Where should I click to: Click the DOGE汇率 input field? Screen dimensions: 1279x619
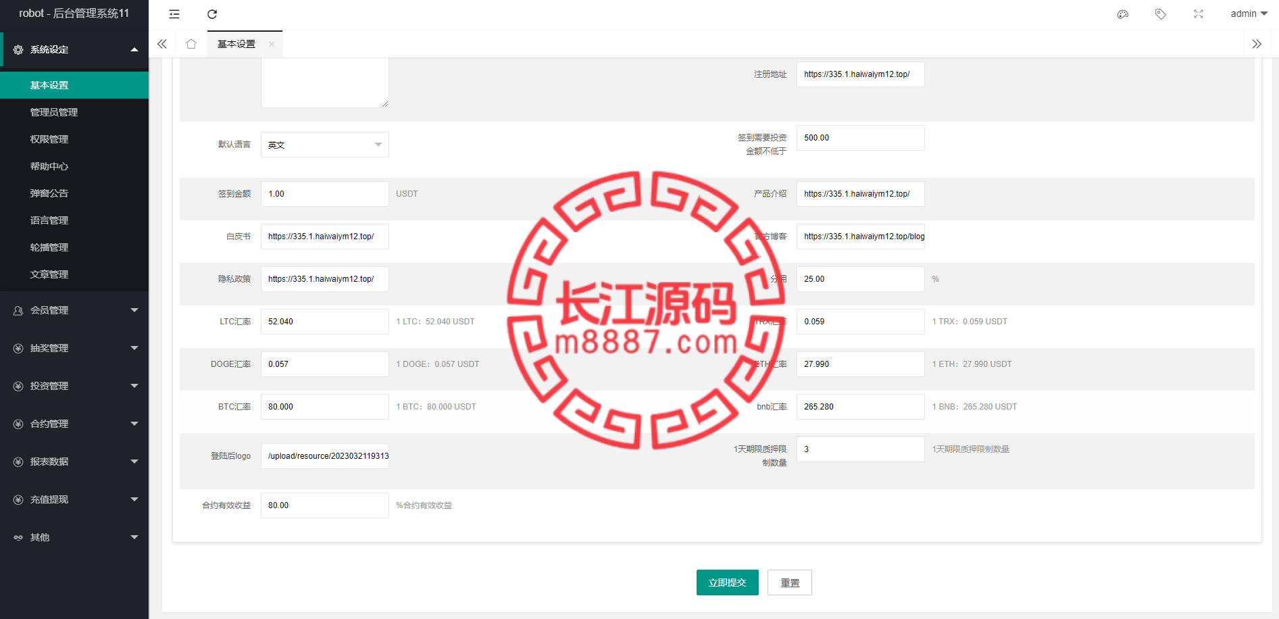[x=325, y=364]
